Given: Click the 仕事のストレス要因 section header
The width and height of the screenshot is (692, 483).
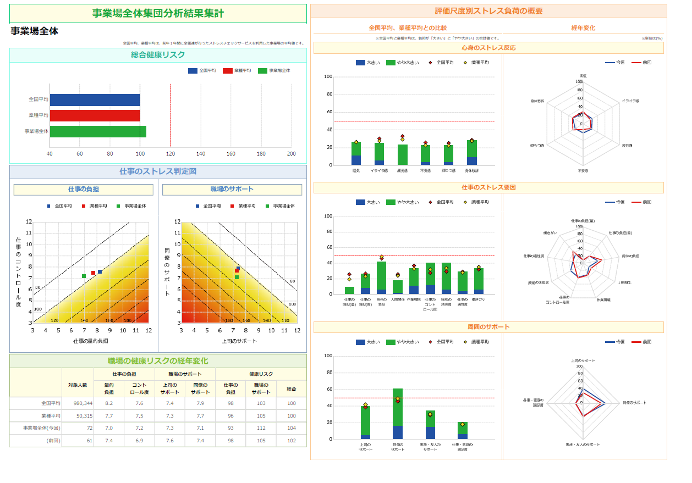Looking at the screenshot, I should click(488, 188).
